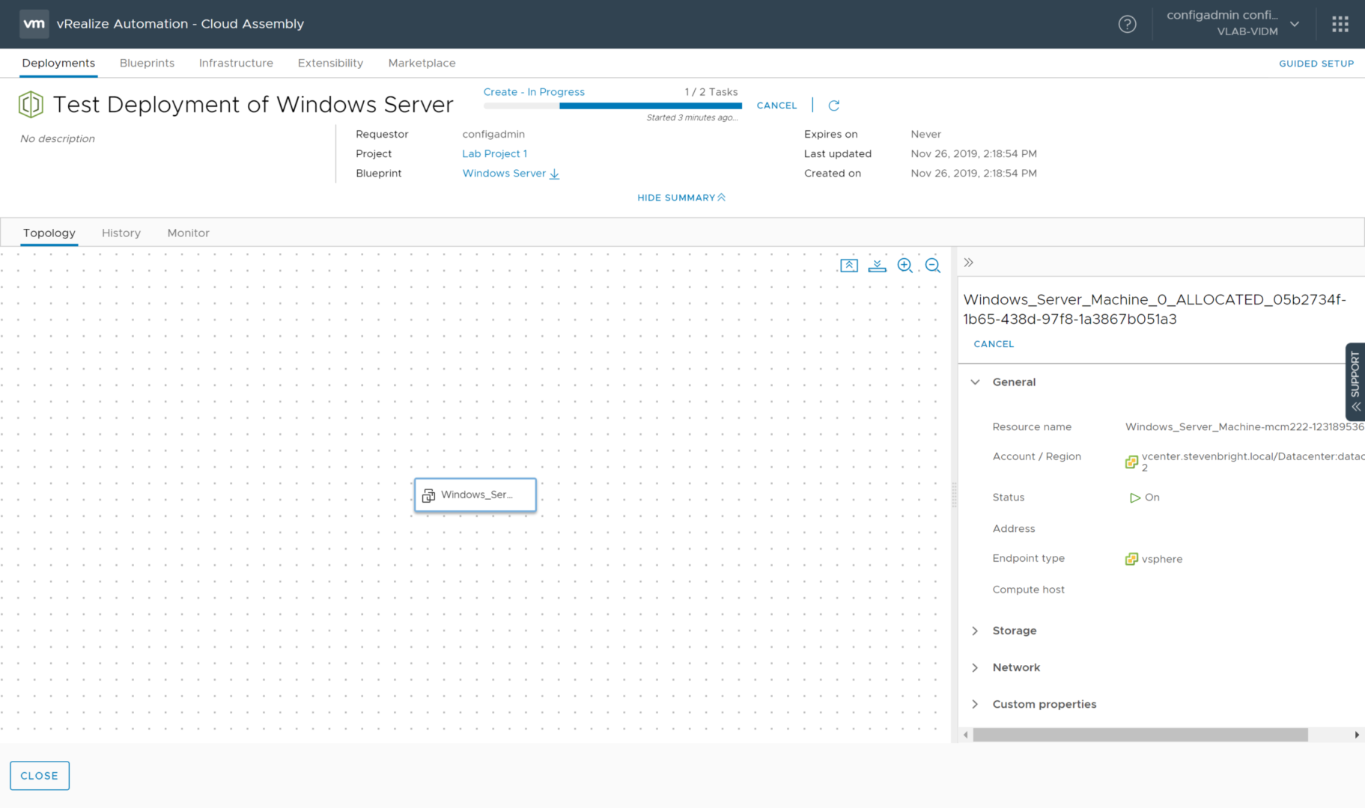
Task: Click the Hide Summary link
Action: pos(681,198)
